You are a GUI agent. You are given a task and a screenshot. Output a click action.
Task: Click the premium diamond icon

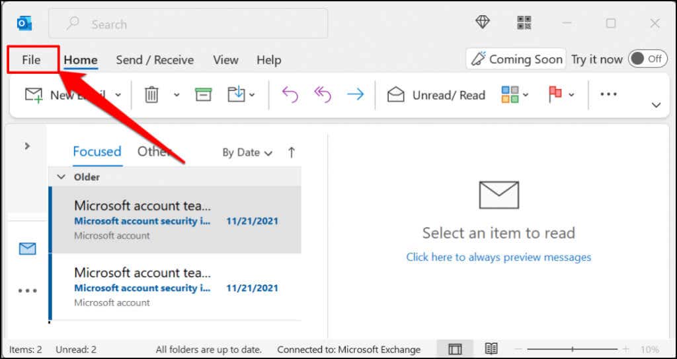click(483, 22)
